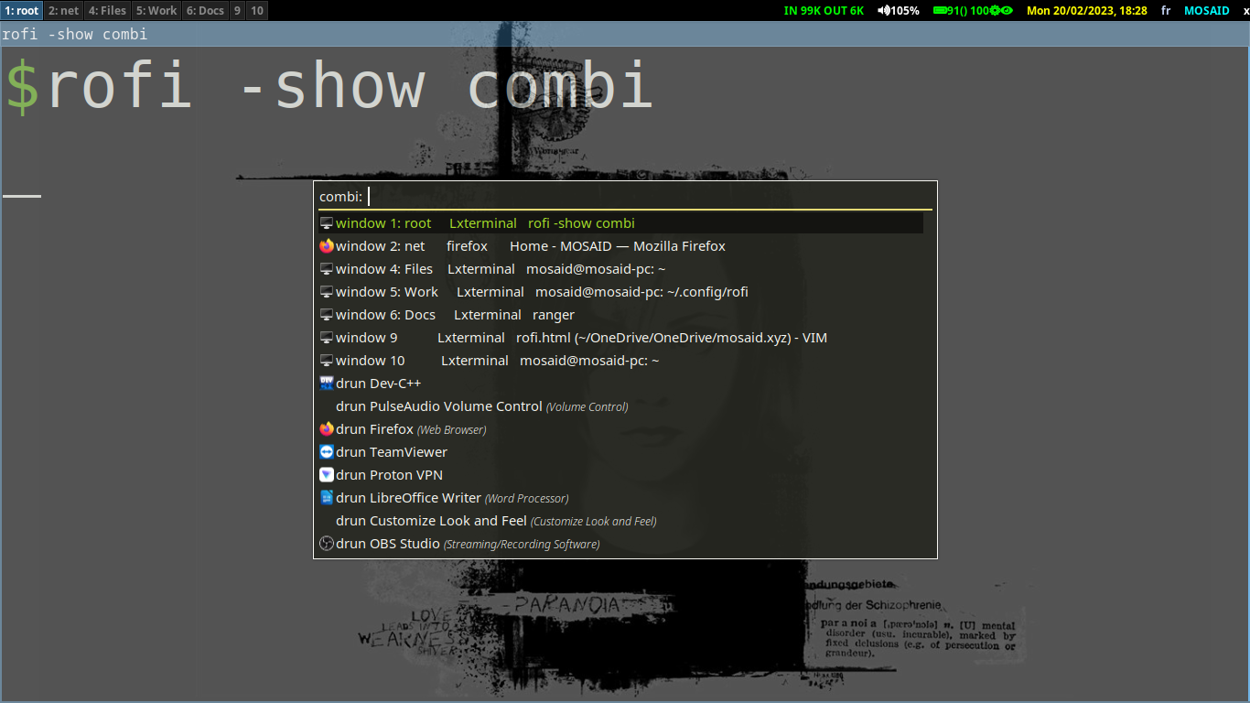Click the terminal icon for window 5: Work
The width and height of the screenshot is (1250, 703).
pos(327,292)
